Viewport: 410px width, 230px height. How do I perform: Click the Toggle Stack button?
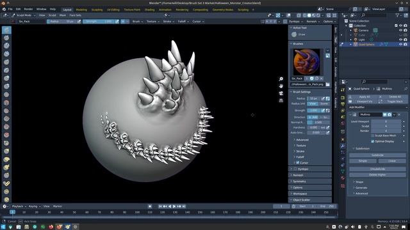(393, 102)
